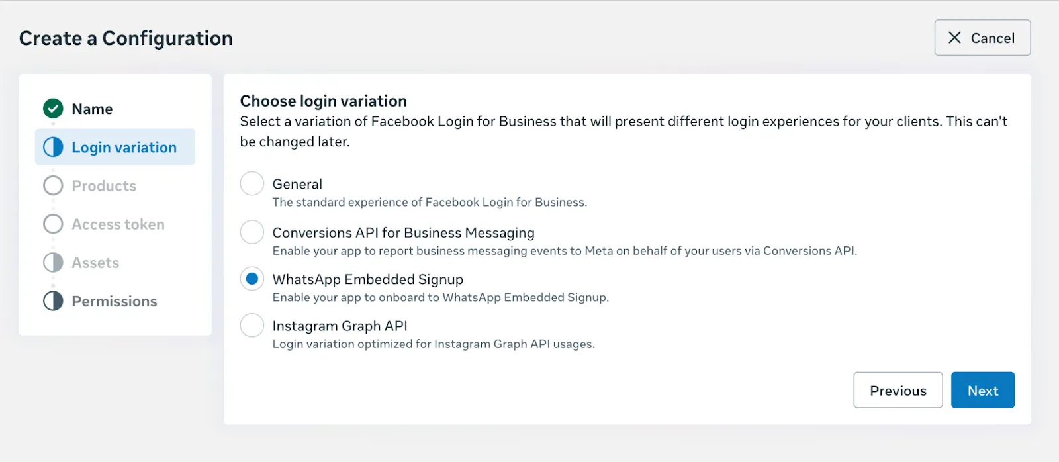This screenshot has height=462, width=1059.
Task: Cancel the configuration creation
Action: 982,38
